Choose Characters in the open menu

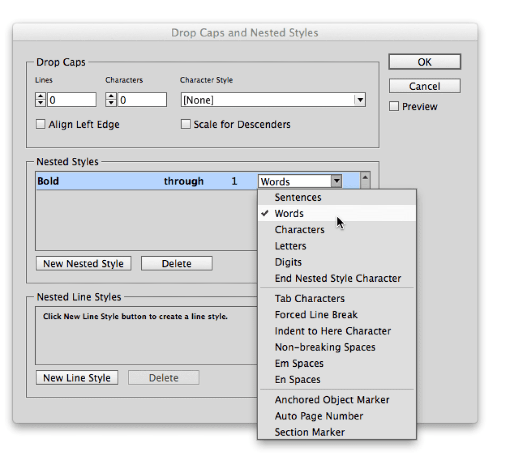tap(299, 230)
